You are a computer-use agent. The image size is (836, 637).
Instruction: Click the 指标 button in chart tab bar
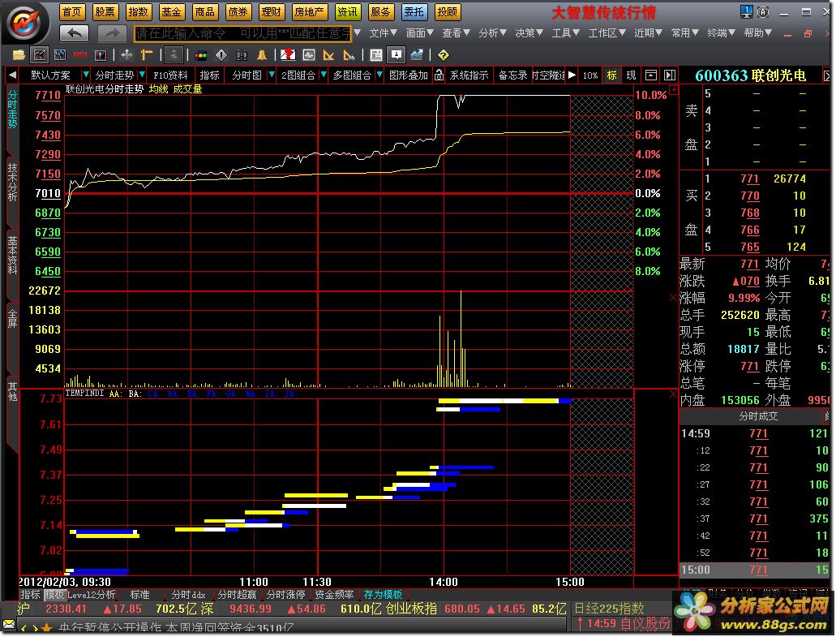(209, 75)
